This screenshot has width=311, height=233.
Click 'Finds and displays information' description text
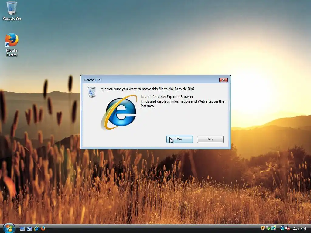click(x=182, y=103)
